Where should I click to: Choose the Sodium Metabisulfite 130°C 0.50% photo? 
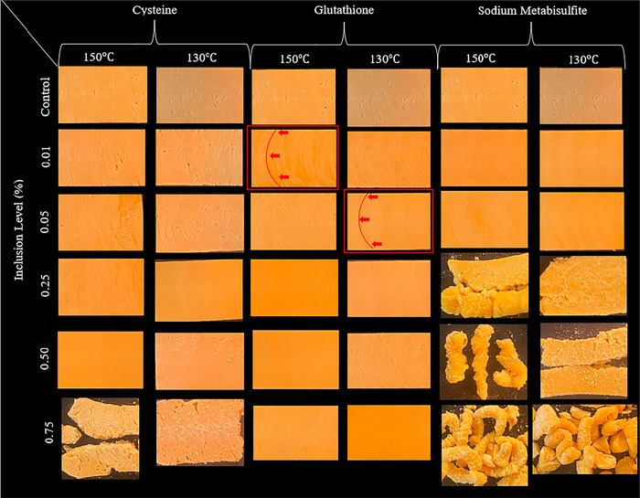tap(583, 361)
